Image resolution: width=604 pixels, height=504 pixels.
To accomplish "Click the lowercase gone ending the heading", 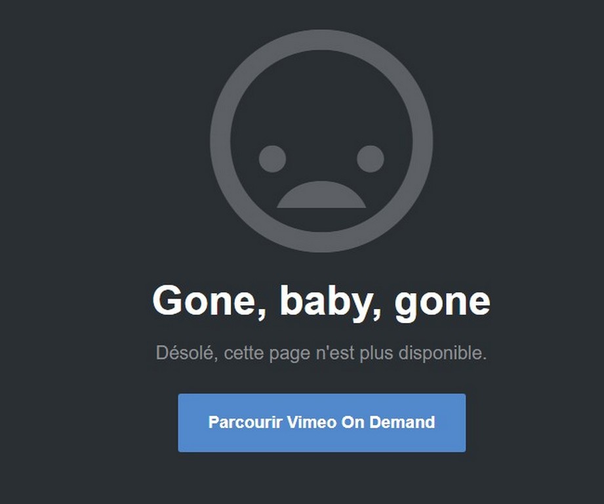I will [x=442, y=304].
